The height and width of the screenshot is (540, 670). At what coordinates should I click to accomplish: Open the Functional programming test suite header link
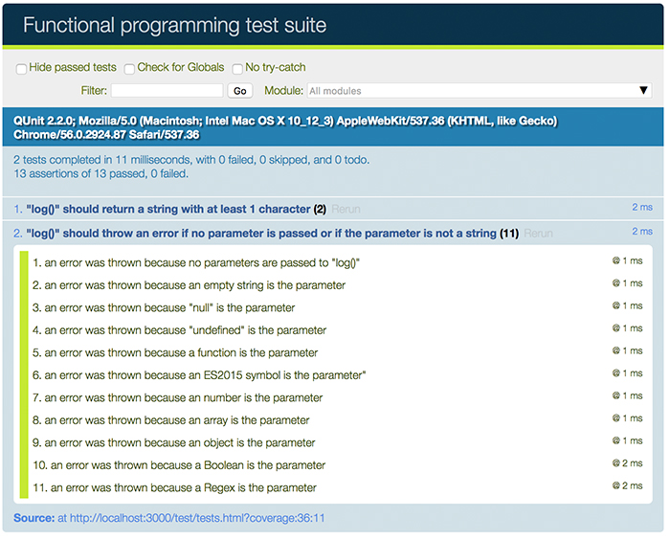click(174, 25)
